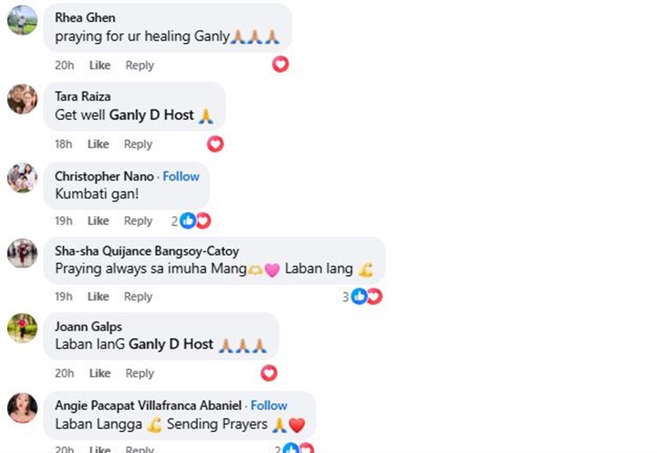Viewport: 657px width, 453px height.
Task: Open Sha-sha Quijance Bangsoy-Catoy's profile name
Action: (x=146, y=251)
